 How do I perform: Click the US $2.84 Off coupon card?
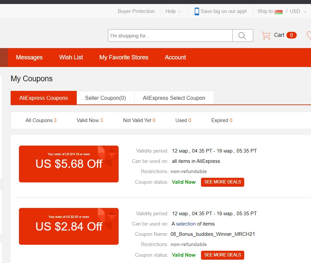[x=69, y=227]
